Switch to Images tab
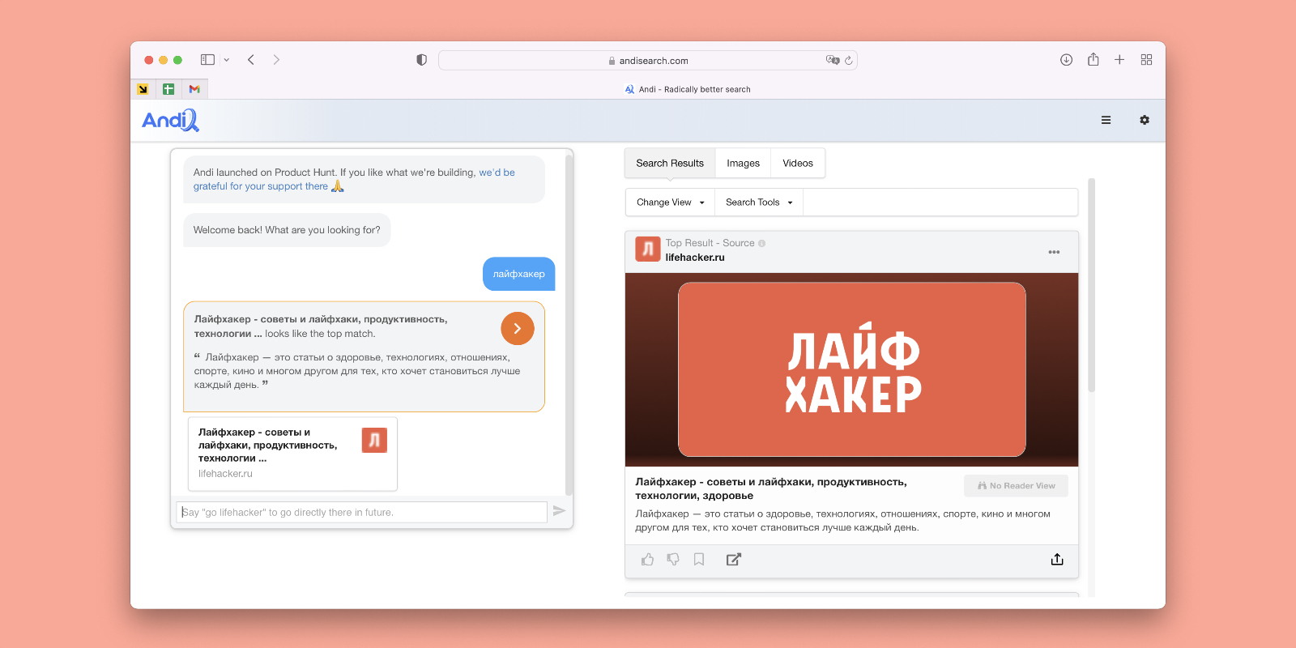 (743, 163)
